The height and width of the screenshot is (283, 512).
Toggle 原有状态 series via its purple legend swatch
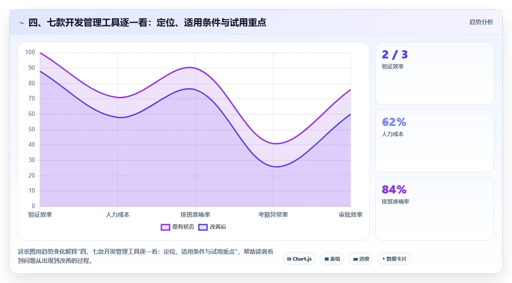click(165, 227)
